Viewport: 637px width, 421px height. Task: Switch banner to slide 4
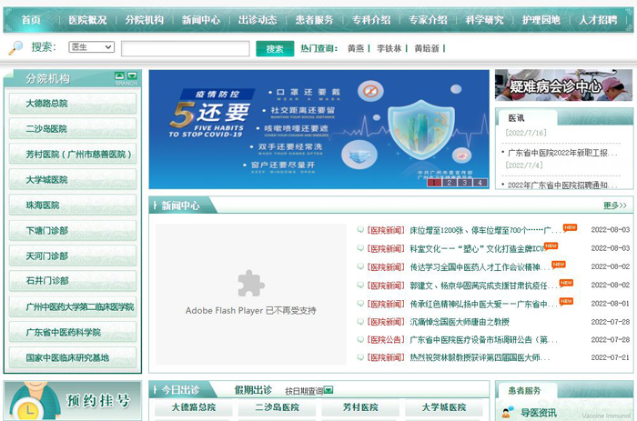pos(480,182)
